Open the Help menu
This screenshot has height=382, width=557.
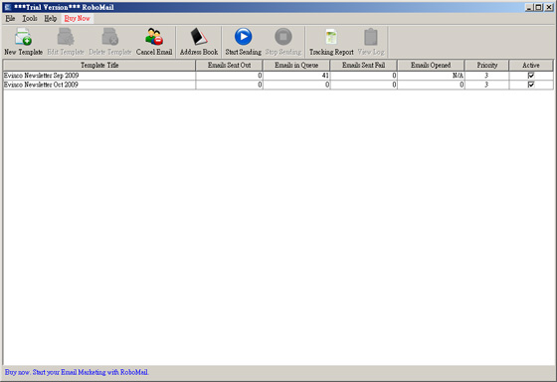[x=51, y=19]
